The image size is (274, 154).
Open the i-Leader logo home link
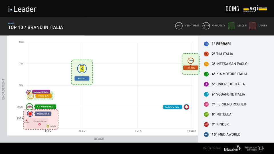tap(22, 9)
